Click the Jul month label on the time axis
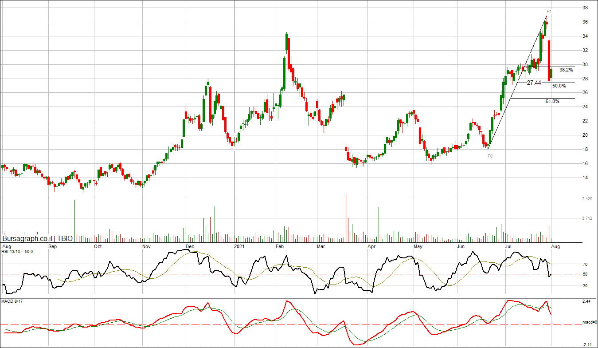 (508, 246)
